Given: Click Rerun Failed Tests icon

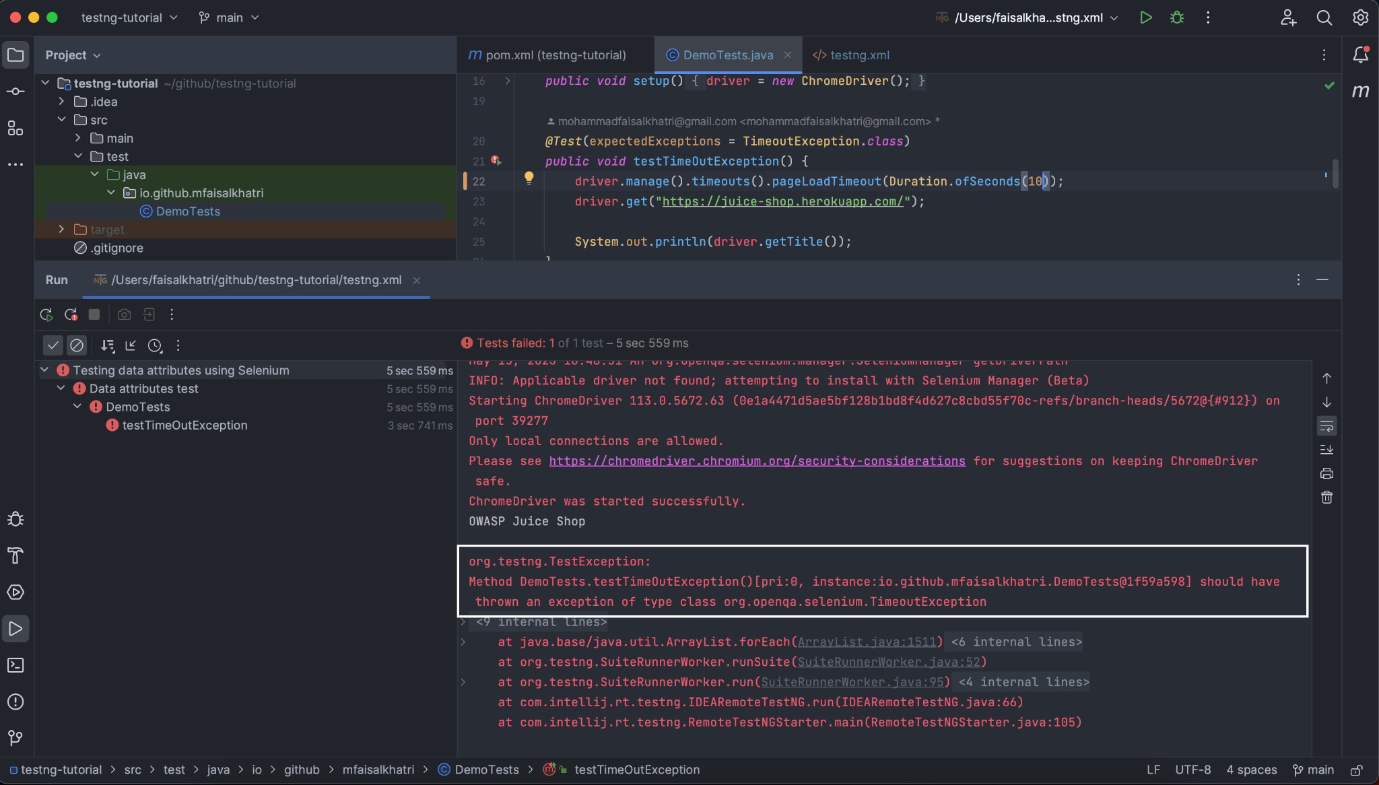Looking at the screenshot, I should click(x=71, y=314).
